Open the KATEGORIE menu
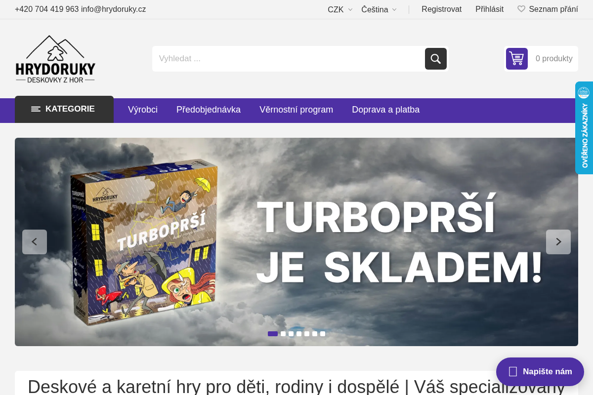Viewport: 593px width, 395px height. point(64,109)
